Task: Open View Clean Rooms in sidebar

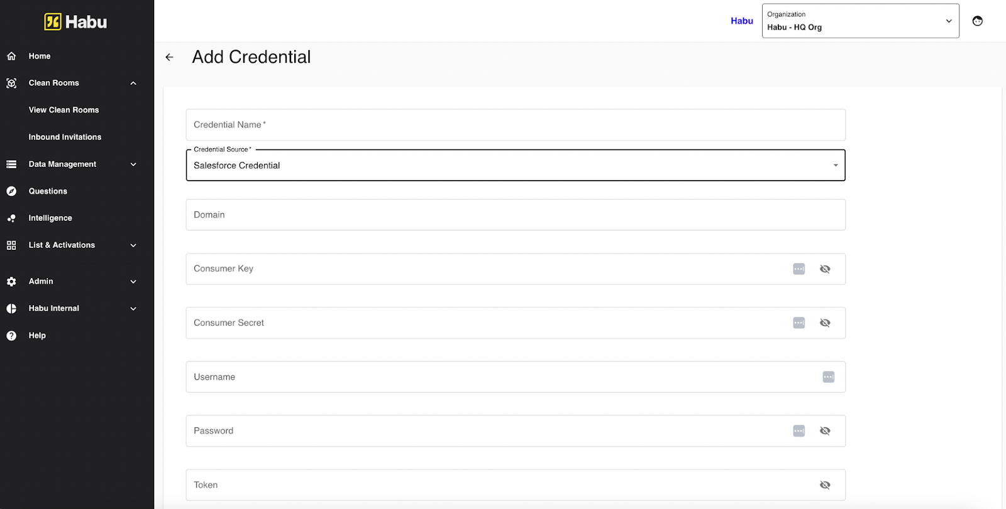Action: (64, 110)
